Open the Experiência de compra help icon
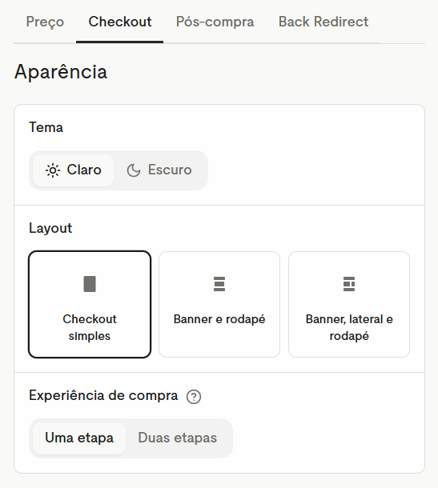This screenshot has width=438, height=488. click(x=194, y=397)
